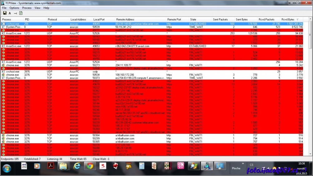Open the File menu
313x176 pixels.
pyautogui.click(x=4, y=8)
